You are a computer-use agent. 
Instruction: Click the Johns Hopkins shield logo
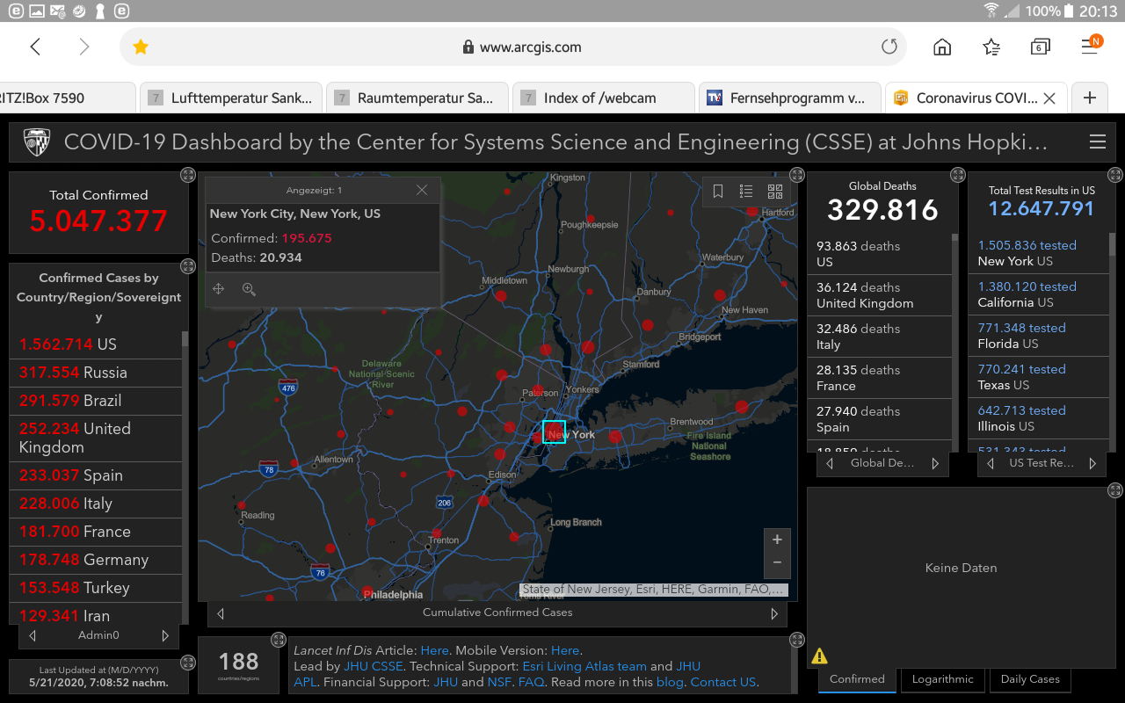(x=36, y=141)
